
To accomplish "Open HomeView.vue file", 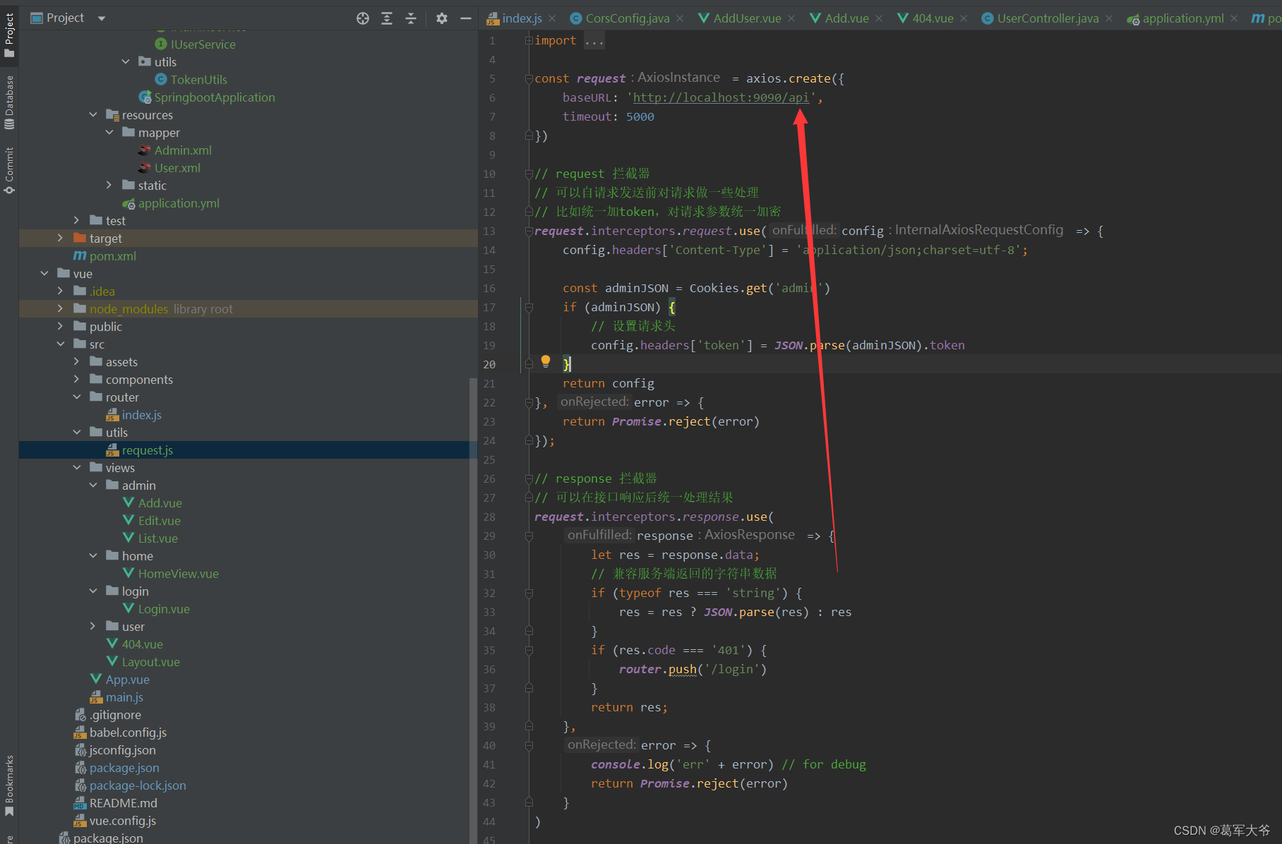I will click(178, 574).
